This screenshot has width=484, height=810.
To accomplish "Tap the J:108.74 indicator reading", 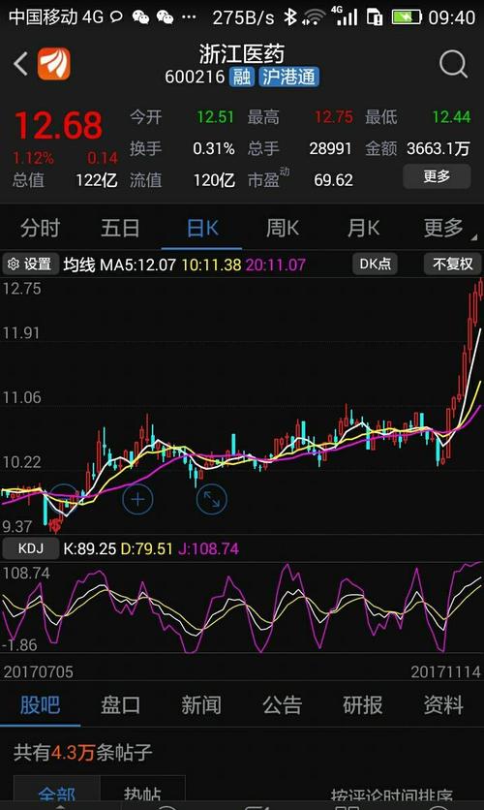I will [x=208, y=548].
